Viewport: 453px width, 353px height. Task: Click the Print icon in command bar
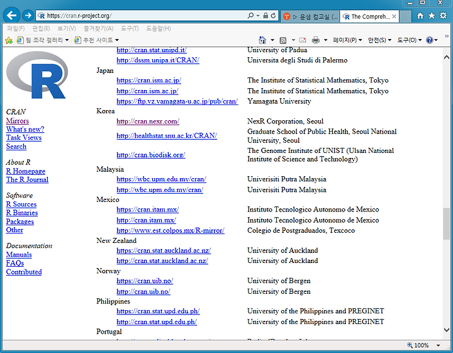pos(316,40)
